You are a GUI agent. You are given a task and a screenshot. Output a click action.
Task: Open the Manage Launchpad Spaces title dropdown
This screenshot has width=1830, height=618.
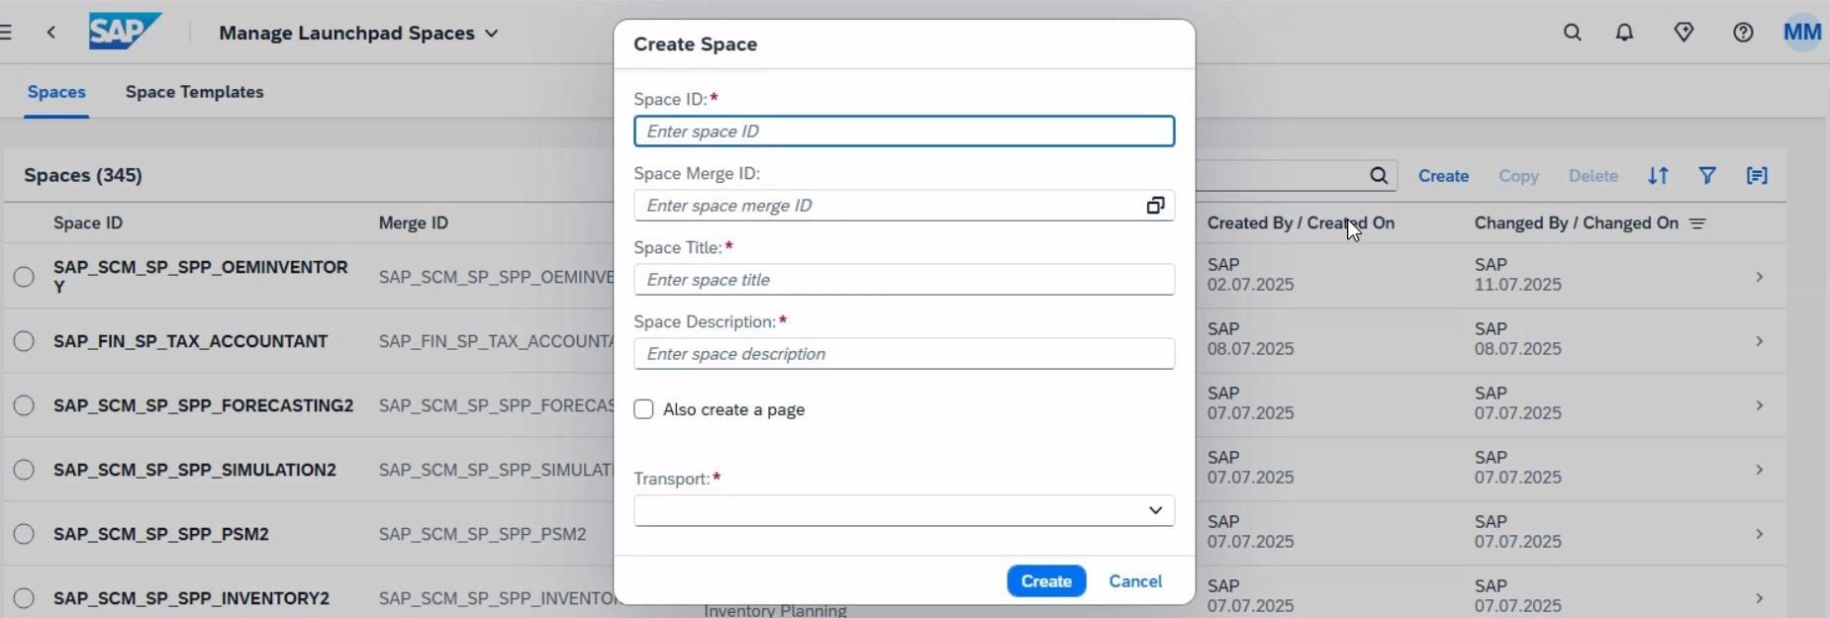tap(491, 33)
